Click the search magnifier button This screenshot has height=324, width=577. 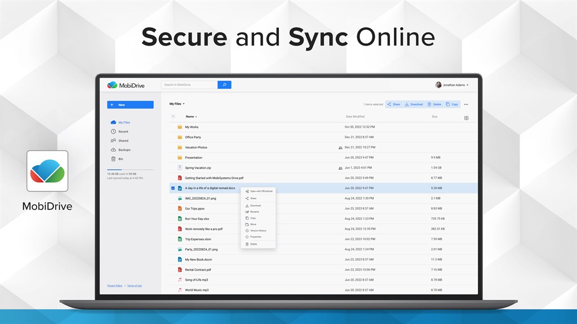point(224,85)
